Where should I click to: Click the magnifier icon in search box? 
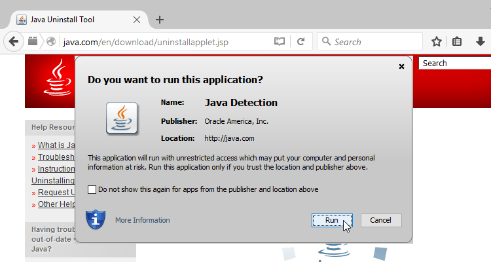click(x=326, y=41)
